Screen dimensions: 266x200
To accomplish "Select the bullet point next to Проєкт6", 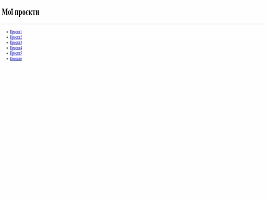I will [7, 59].
